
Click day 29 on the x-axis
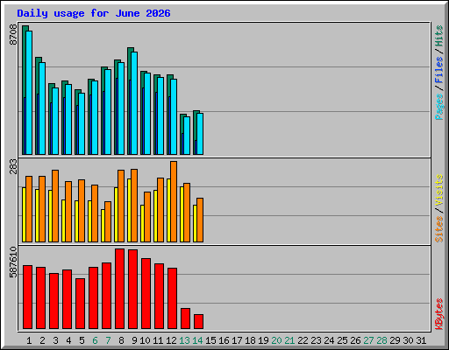point(395,340)
